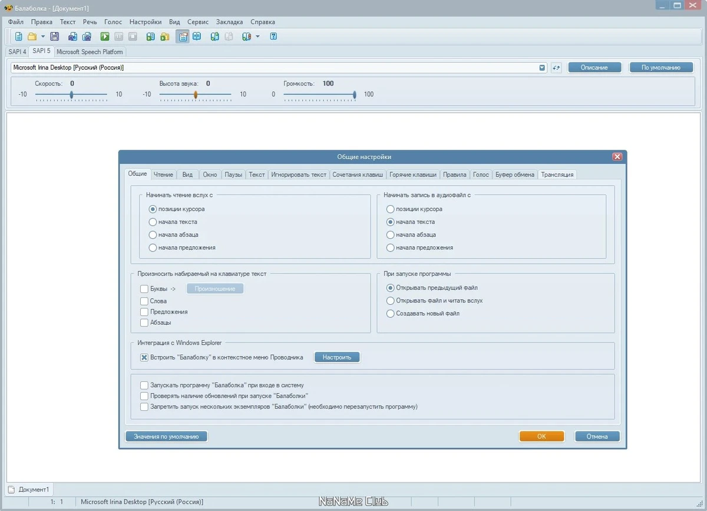Screen dimensions: 707x511
Task: Click the Open file folder icon
Action: click(32, 37)
